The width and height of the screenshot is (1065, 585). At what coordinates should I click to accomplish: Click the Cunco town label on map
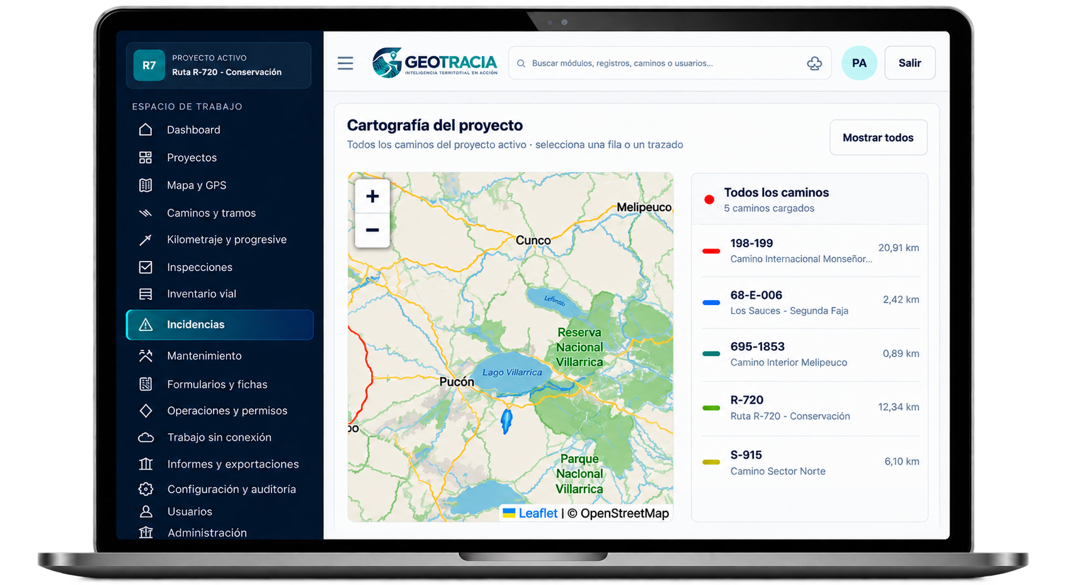533,240
